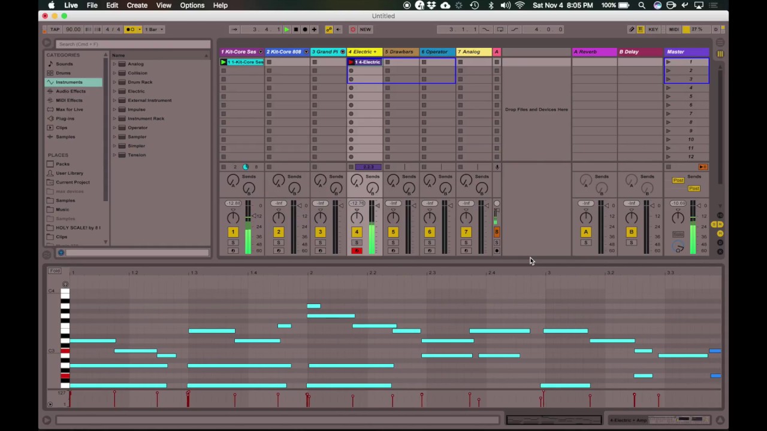Viewport: 767px width, 431px height.
Task: Open the Live menu
Action: point(71,5)
